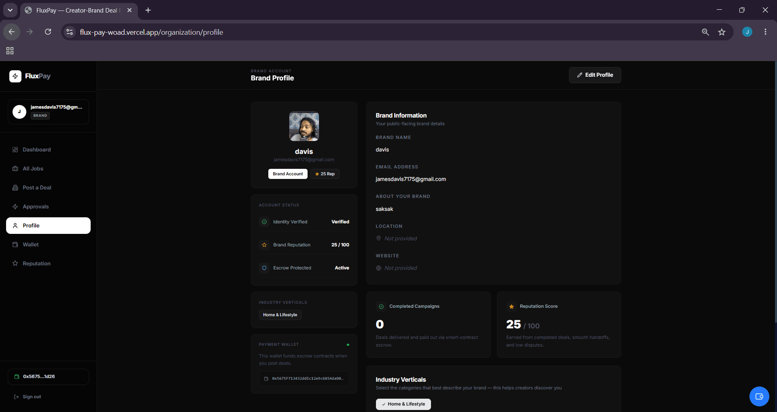Click the Edit Profile button
Image resolution: width=777 pixels, height=412 pixels.
point(595,75)
